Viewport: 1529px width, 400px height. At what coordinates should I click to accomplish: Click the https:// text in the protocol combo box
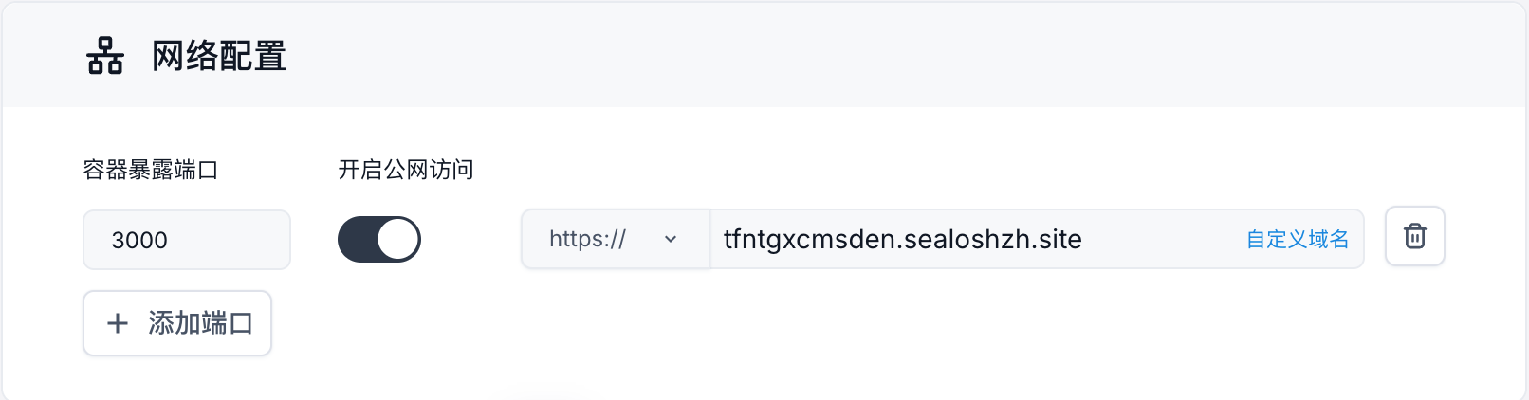(587, 239)
